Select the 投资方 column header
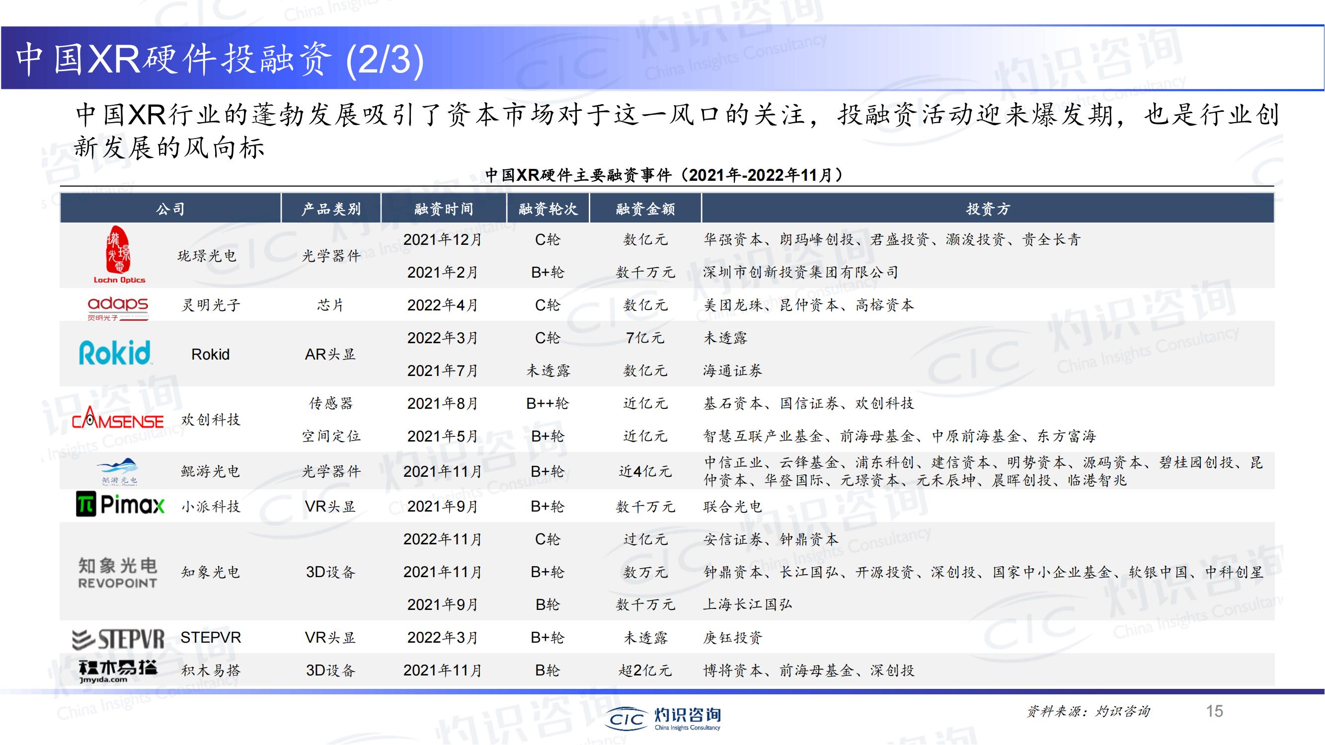This screenshot has height=745, width=1325. [x=988, y=209]
